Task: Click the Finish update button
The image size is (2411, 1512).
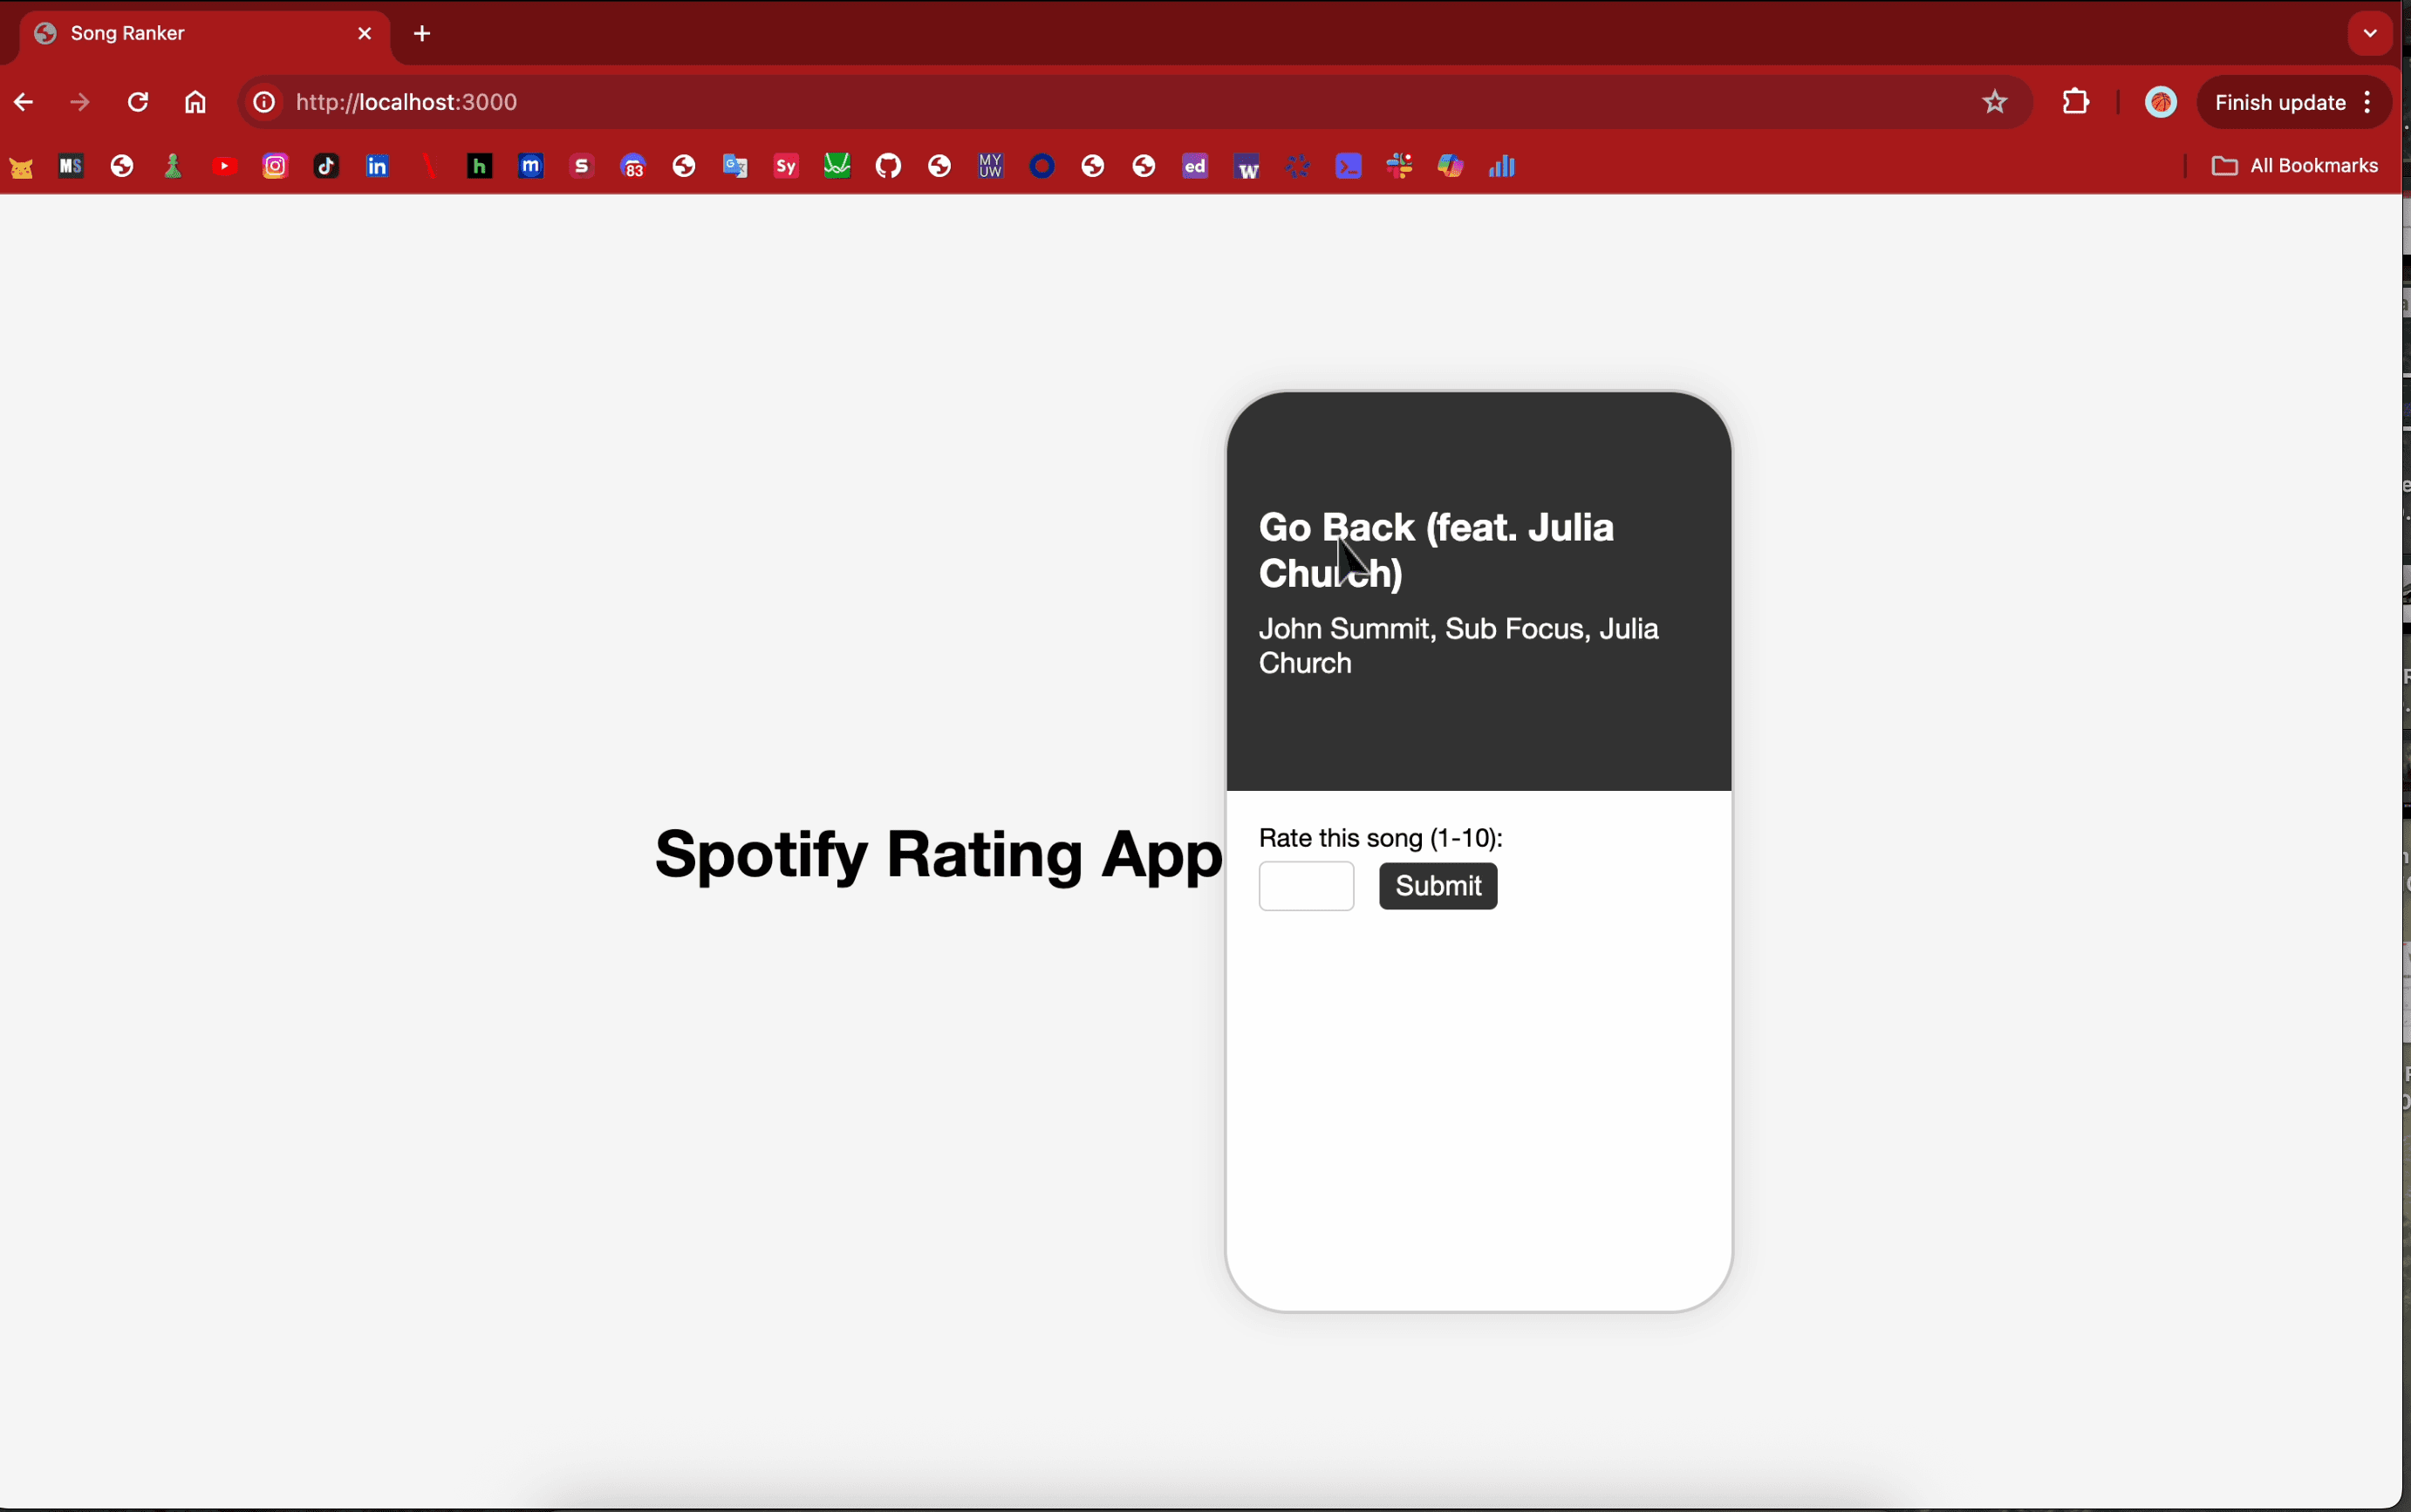Action: pos(2280,102)
